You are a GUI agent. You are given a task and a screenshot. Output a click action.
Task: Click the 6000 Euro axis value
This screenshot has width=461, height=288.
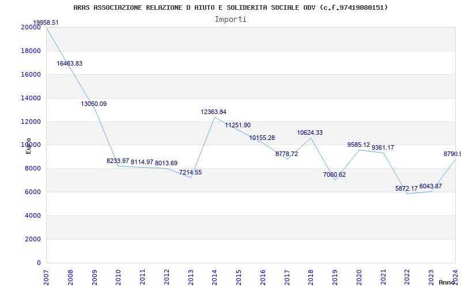tap(33, 192)
